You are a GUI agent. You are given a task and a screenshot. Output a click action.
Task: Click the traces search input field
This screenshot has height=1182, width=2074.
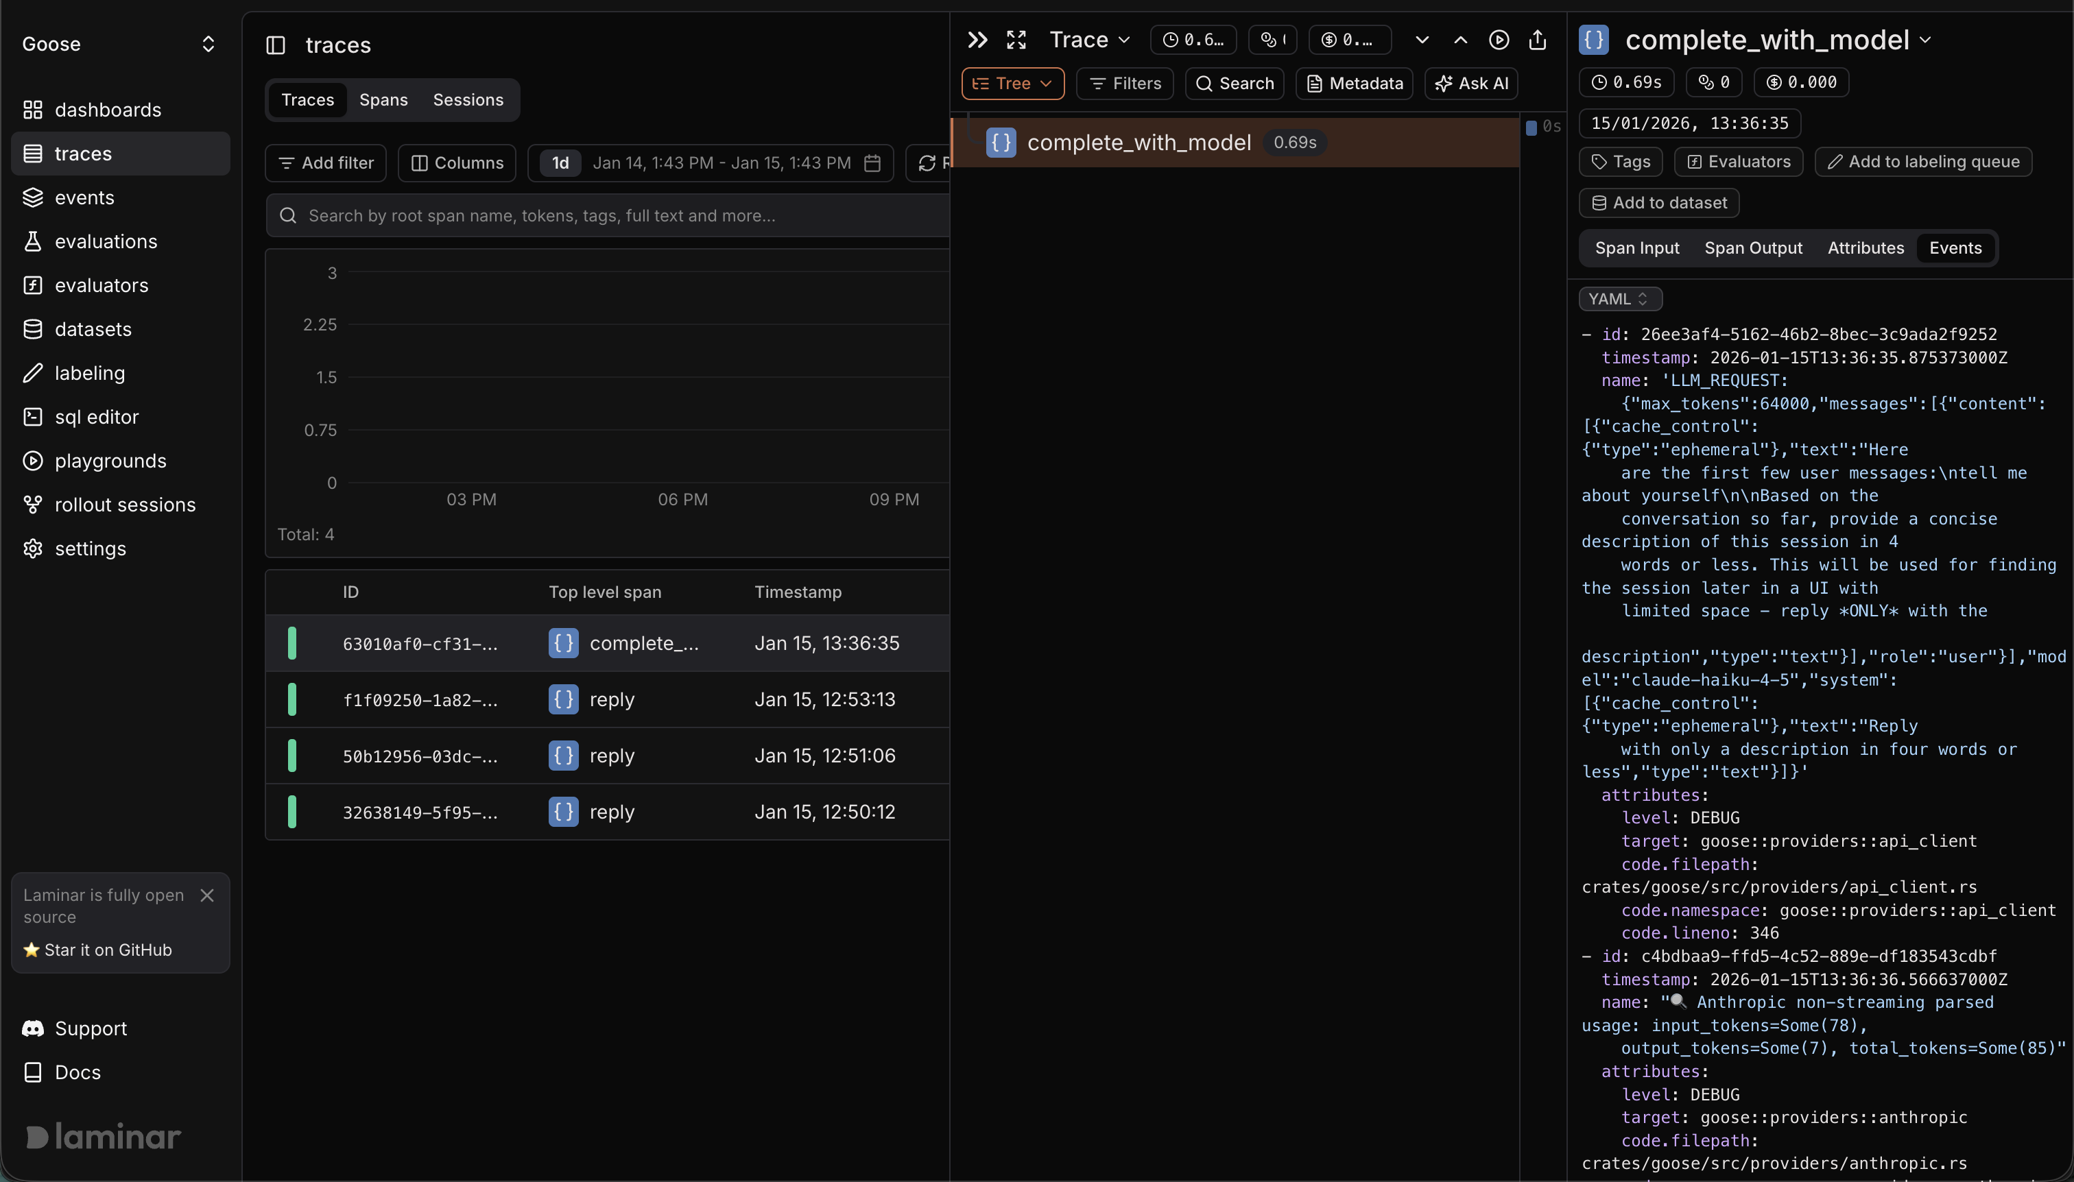tap(617, 216)
